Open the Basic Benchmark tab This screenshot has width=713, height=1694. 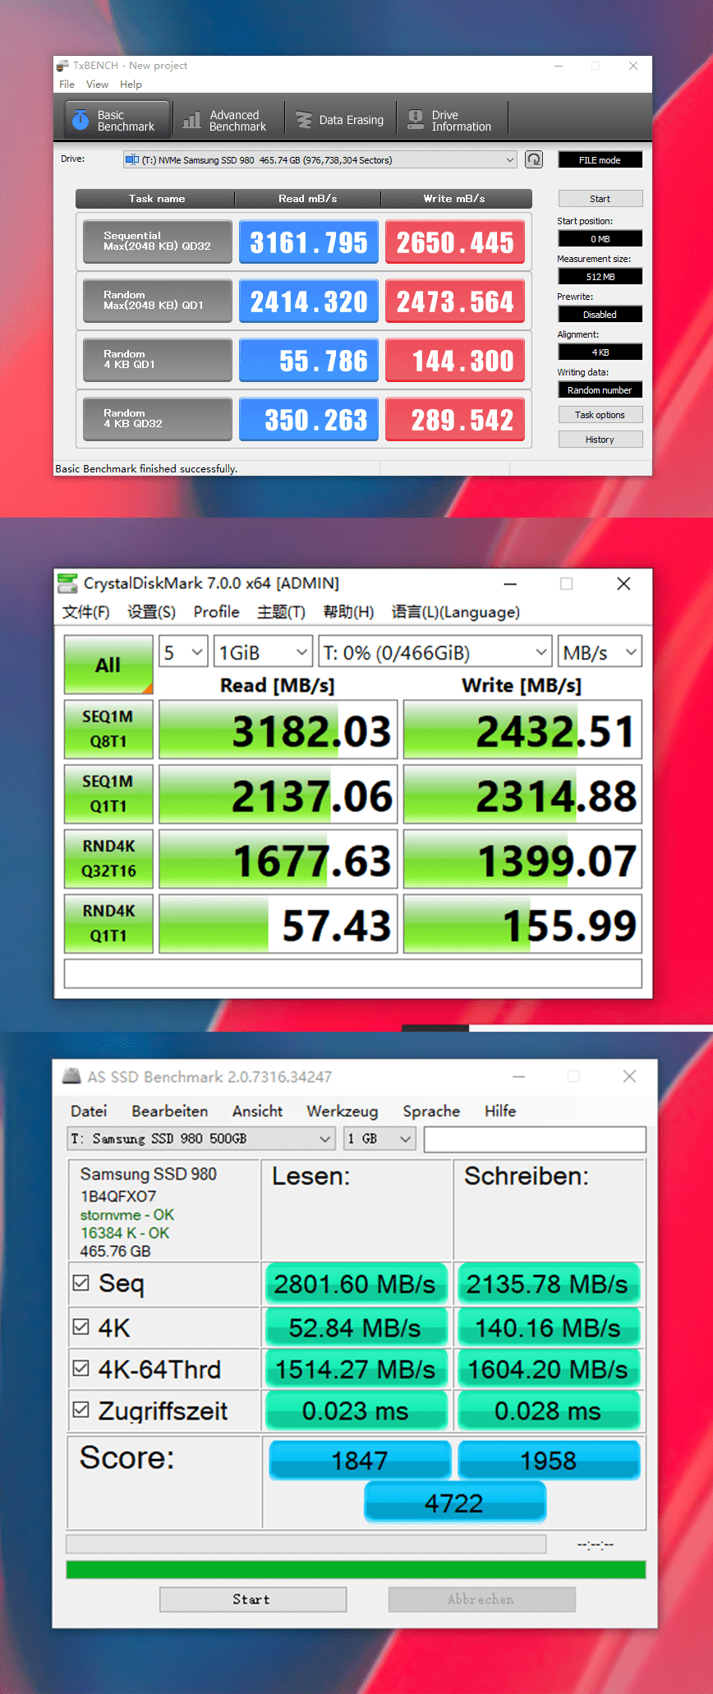[117, 120]
